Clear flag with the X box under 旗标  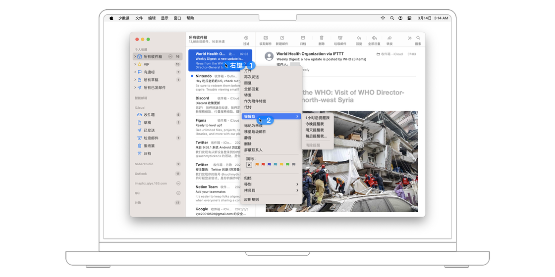click(249, 165)
